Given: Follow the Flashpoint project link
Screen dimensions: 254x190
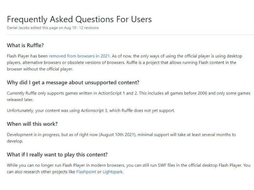Looking at the screenshot, I should [x=86, y=172].
